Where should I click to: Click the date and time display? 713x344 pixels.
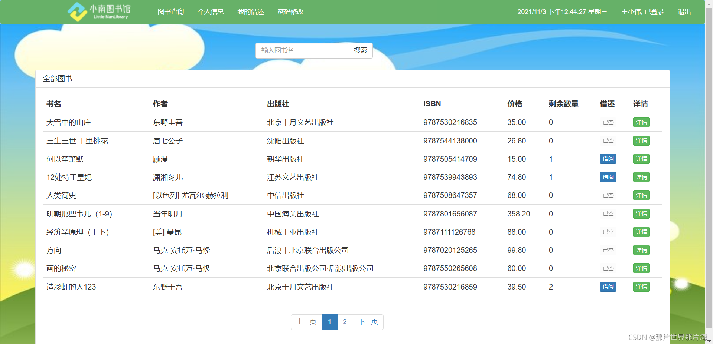[563, 12]
